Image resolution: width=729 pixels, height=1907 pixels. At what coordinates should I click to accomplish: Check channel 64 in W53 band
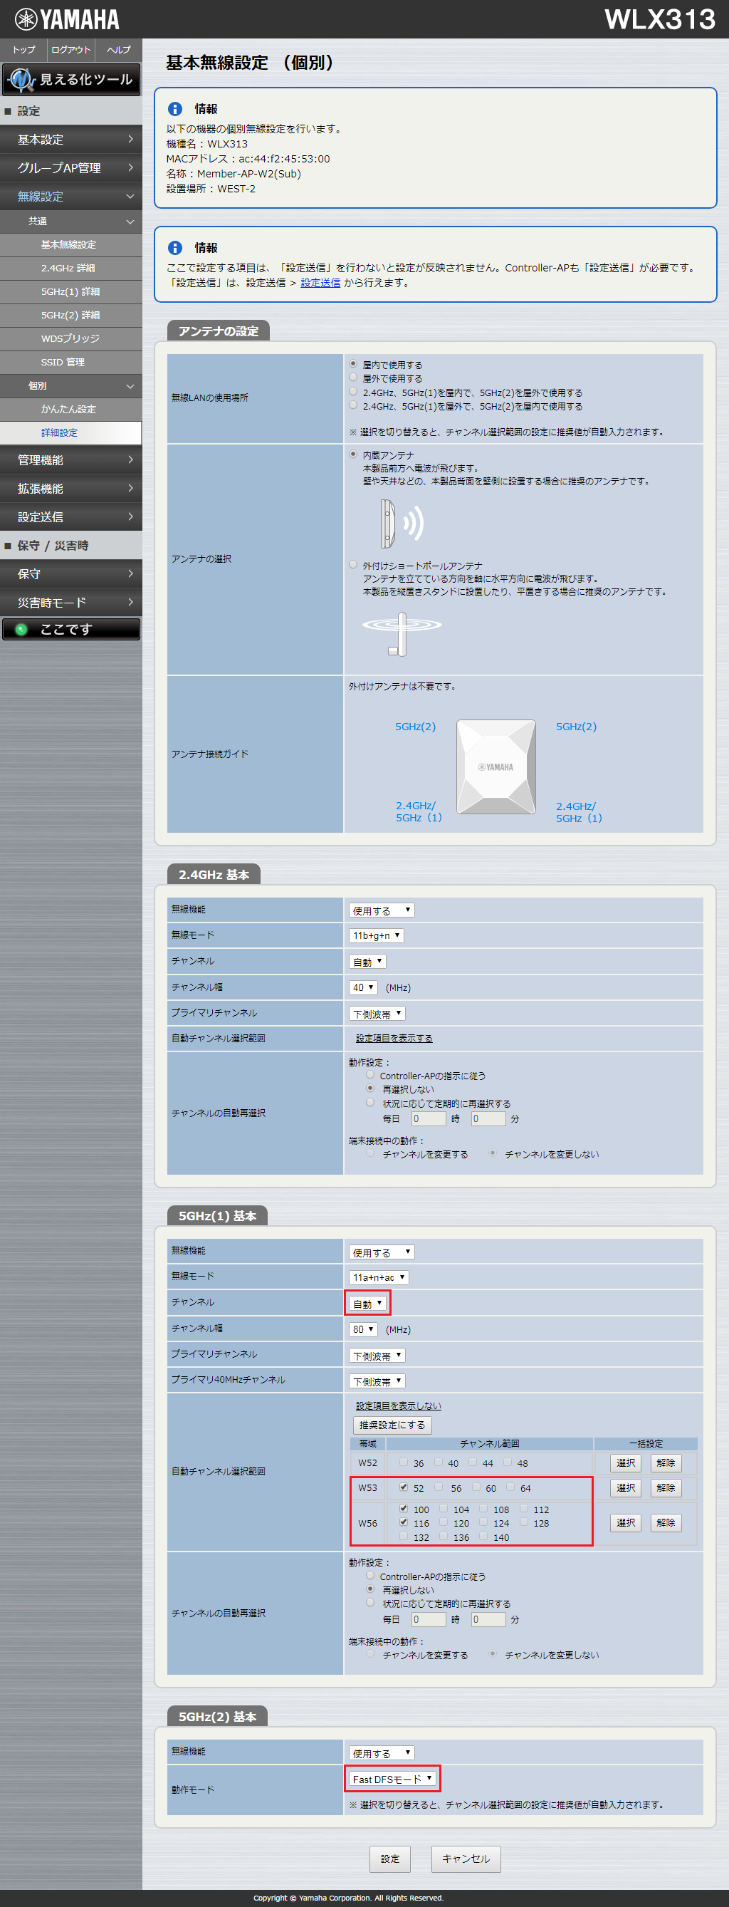(x=510, y=1487)
